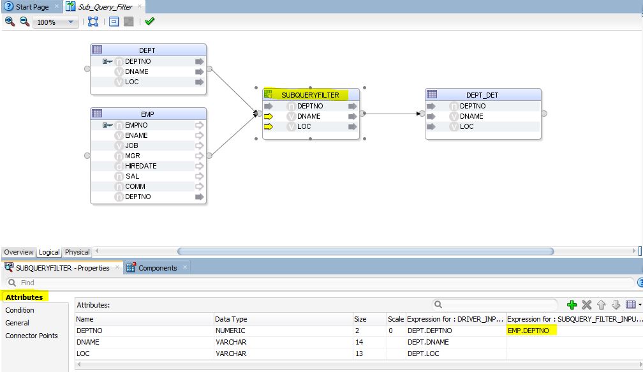
Task: Validate the mapping with the green checkmark
Action: pyautogui.click(x=149, y=20)
